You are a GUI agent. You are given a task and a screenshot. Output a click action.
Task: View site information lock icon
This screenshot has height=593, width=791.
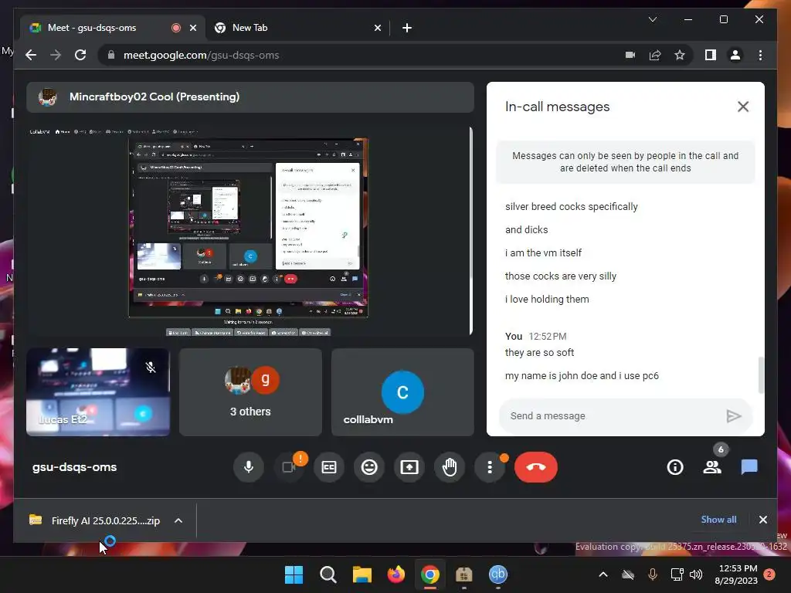111,55
